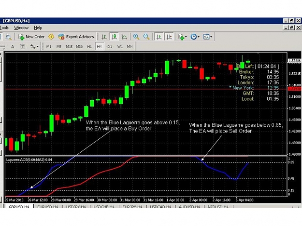Viewport: 302px width, 226px height.
Task: Switch to USDCHF,H4 chart tab
Action: click(x=104, y=206)
